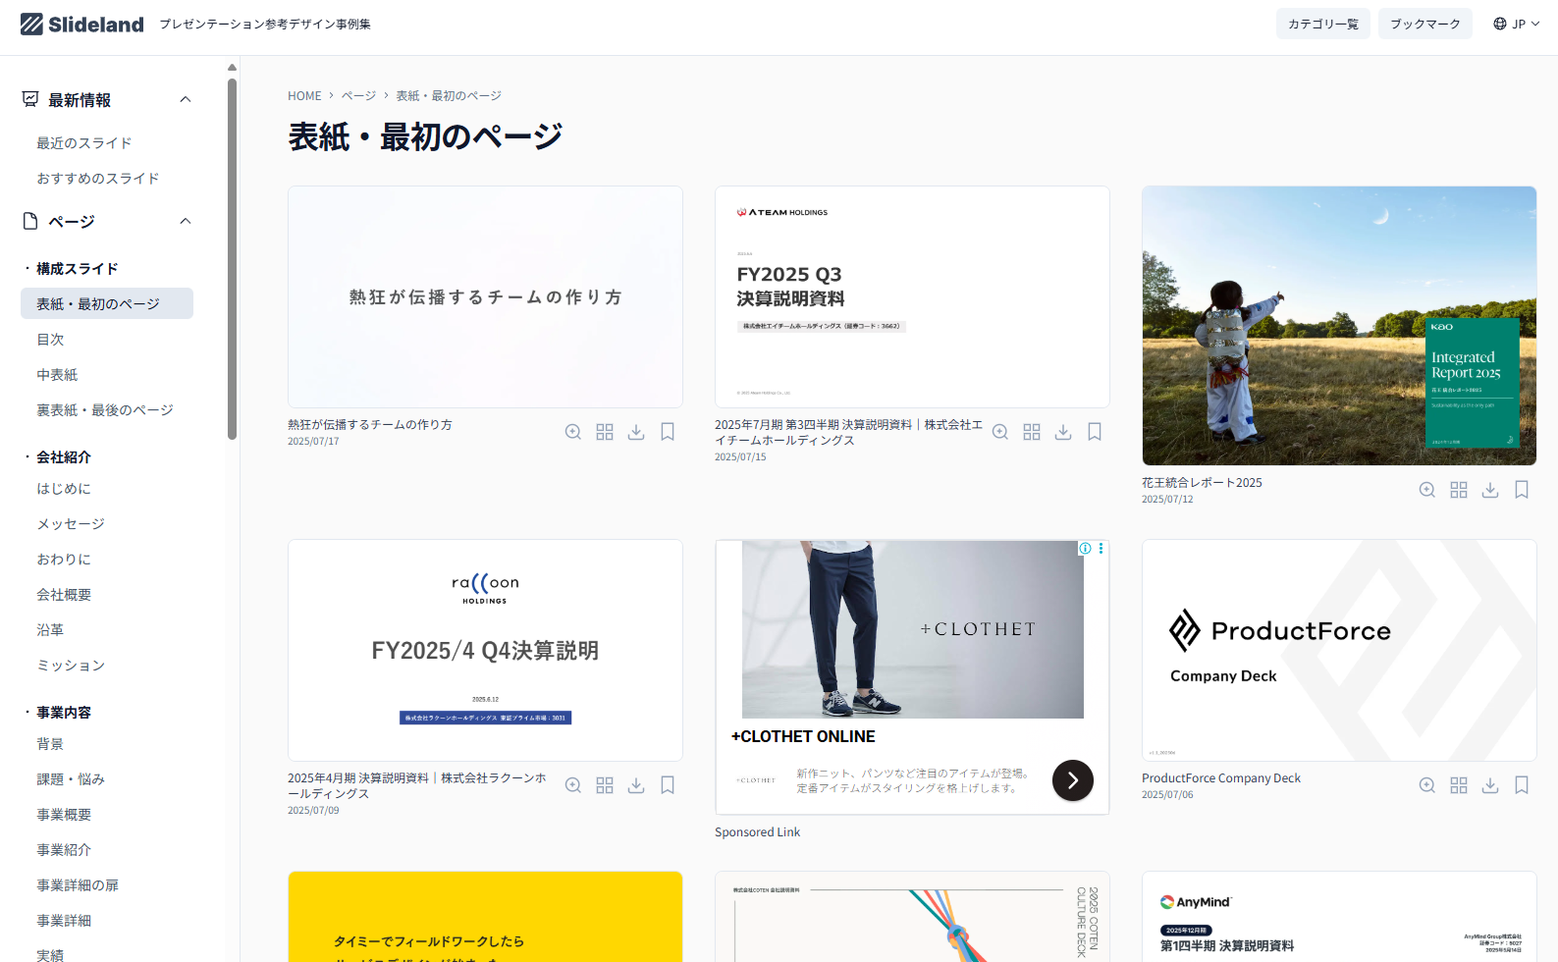Click the Slideland logo
The image size is (1558, 962).
point(81,25)
